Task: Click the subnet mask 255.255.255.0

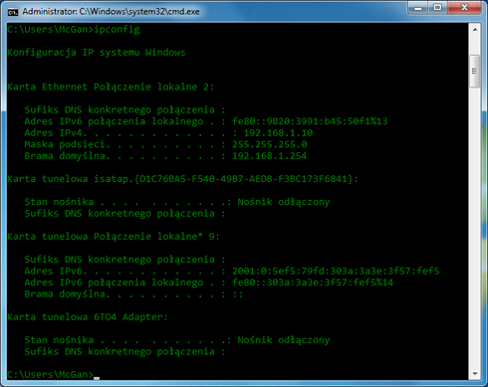Action: (x=270, y=144)
